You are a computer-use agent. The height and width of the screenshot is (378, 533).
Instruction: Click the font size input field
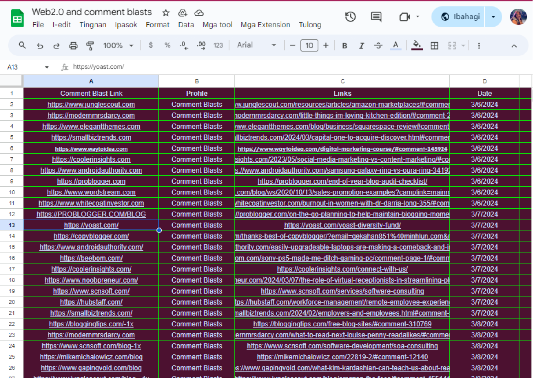click(x=309, y=45)
